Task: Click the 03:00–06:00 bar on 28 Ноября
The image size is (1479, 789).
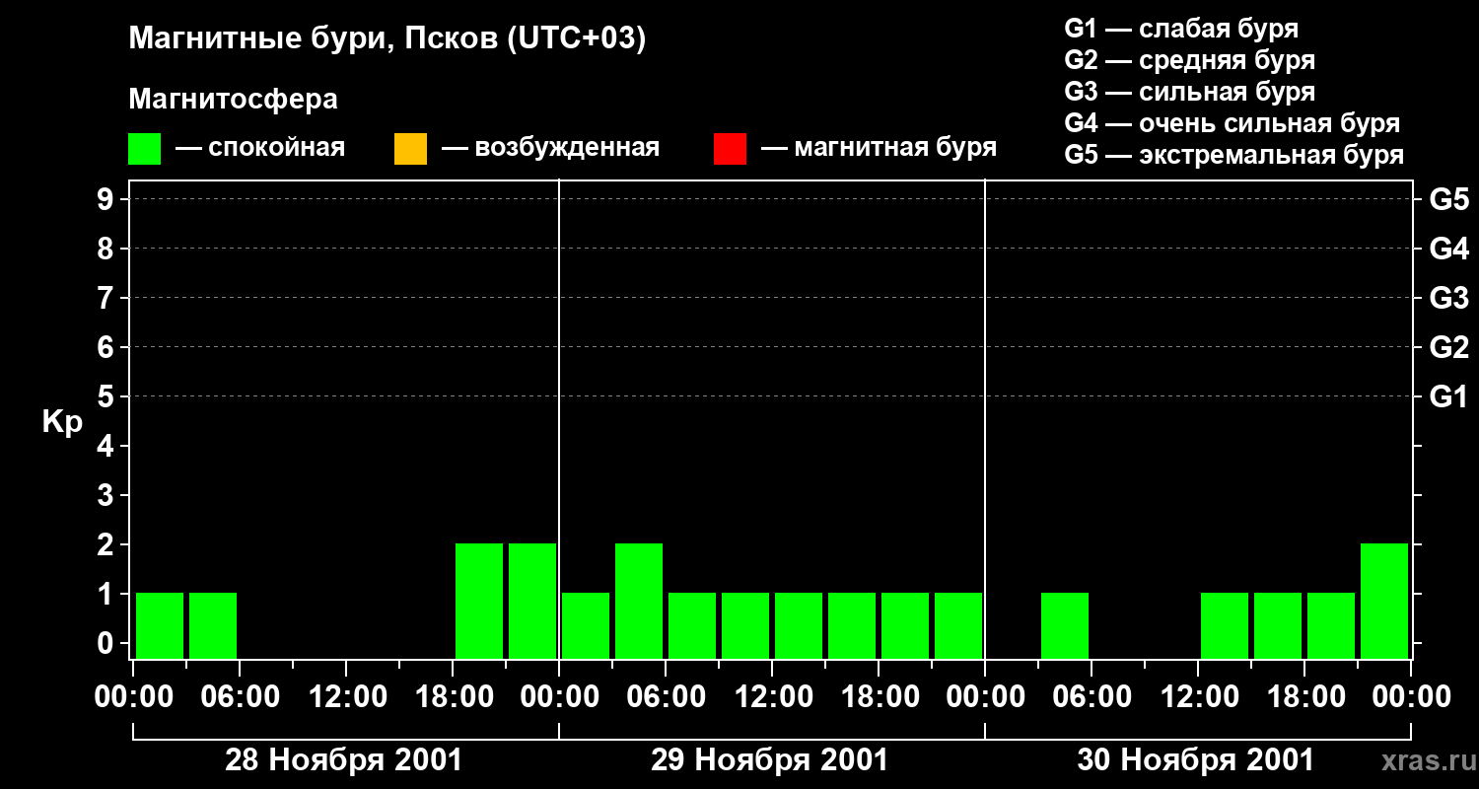Action: click(x=213, y=625)
